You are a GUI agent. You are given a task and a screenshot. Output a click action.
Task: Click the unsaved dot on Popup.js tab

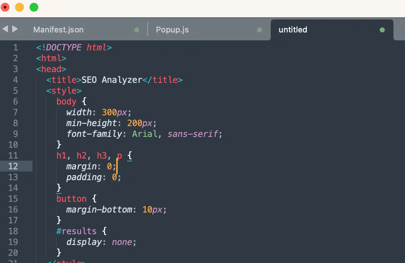(x=259, y=30)
